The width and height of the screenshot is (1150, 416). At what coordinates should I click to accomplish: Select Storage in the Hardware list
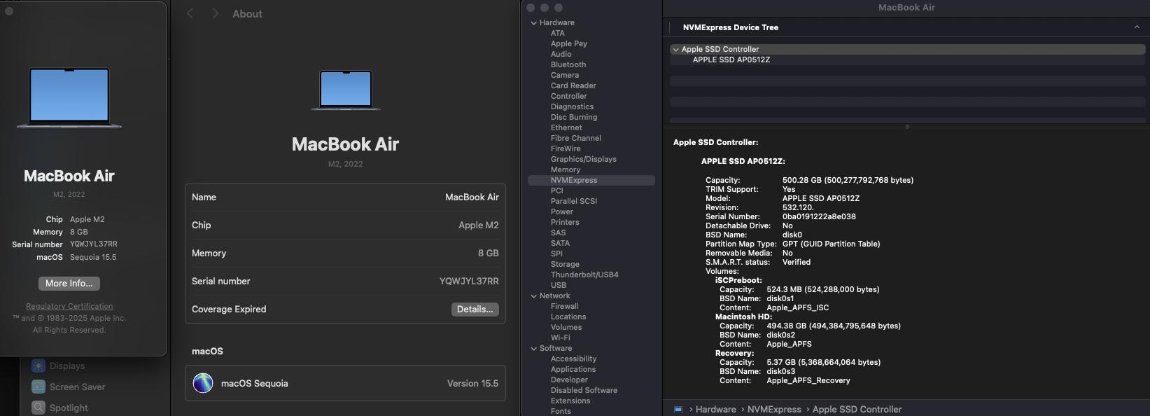[565, 264]
